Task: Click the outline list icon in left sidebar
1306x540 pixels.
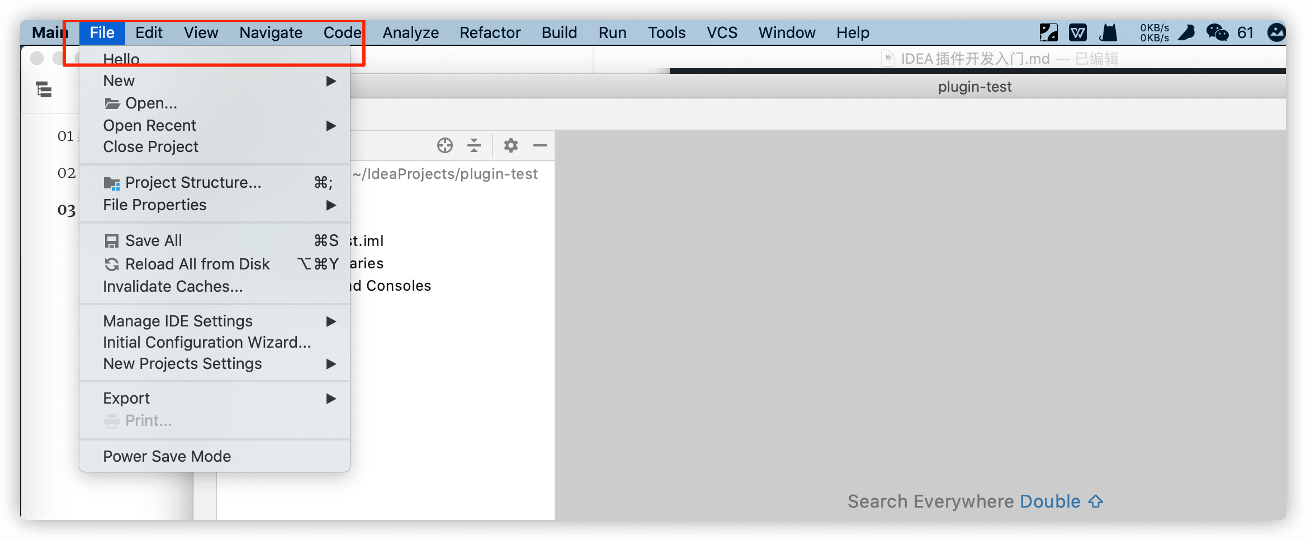Action: (x=44, y=89)
